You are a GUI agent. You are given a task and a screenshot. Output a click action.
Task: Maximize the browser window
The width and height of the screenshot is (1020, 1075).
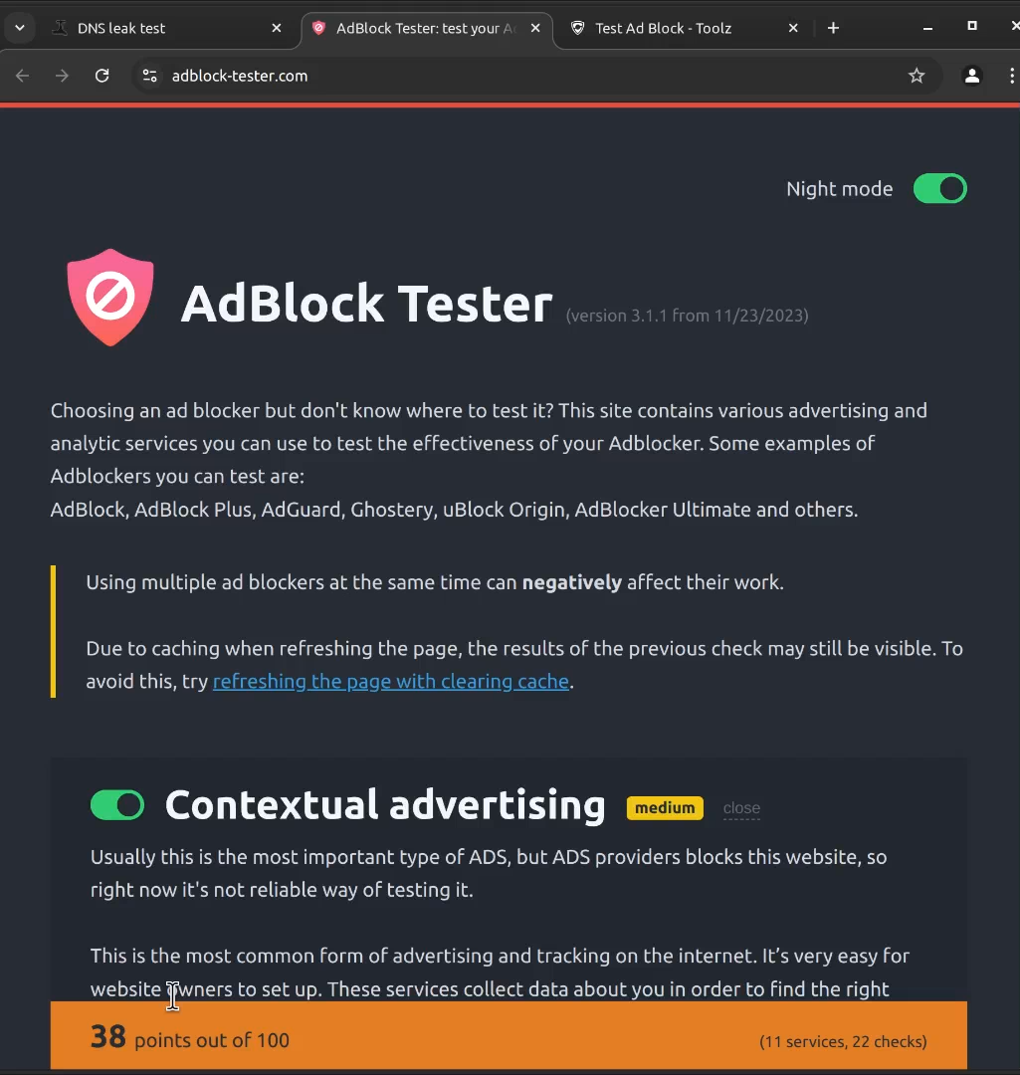click(972, 26)
